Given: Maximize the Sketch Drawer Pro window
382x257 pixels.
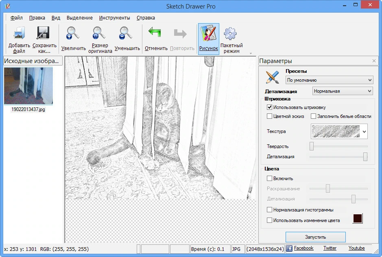Looking at the screenshot, I should 356,5.
